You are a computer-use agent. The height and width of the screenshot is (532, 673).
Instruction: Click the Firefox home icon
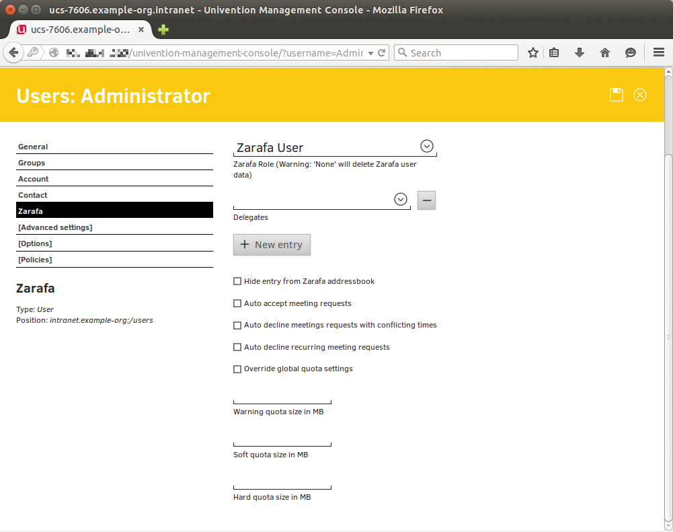(x=604, y=52)
